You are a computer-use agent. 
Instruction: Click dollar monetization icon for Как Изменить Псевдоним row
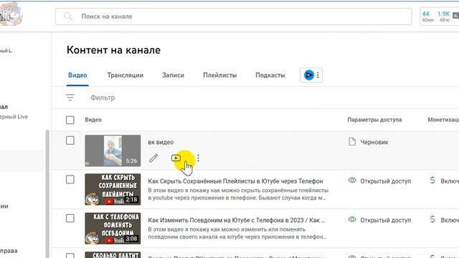click(x=432, y=219)
